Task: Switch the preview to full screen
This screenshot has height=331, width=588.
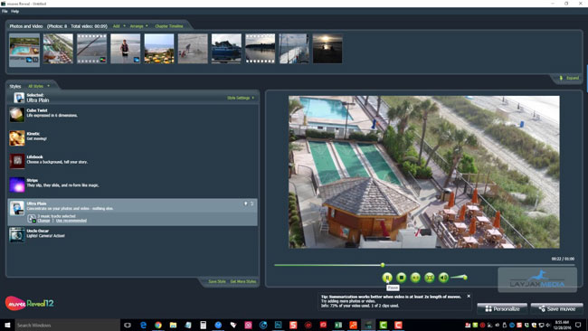Action: click(x=430, y=278)
